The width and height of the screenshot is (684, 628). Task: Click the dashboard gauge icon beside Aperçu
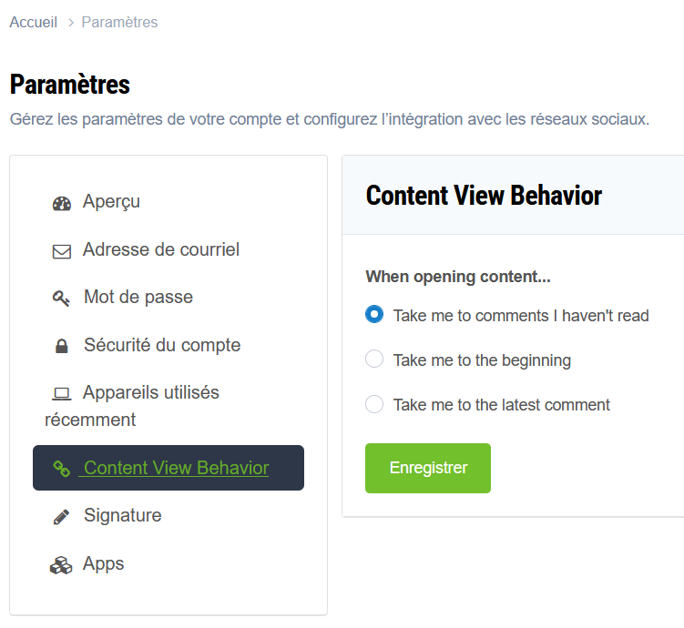62,203
